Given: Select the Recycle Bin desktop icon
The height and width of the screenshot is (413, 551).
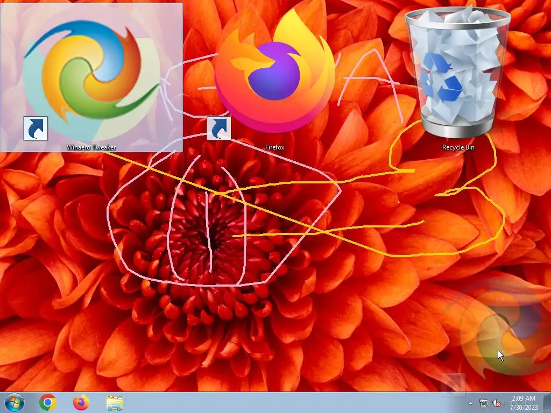Looking at the screenshot, I should [x=458, y=72].
